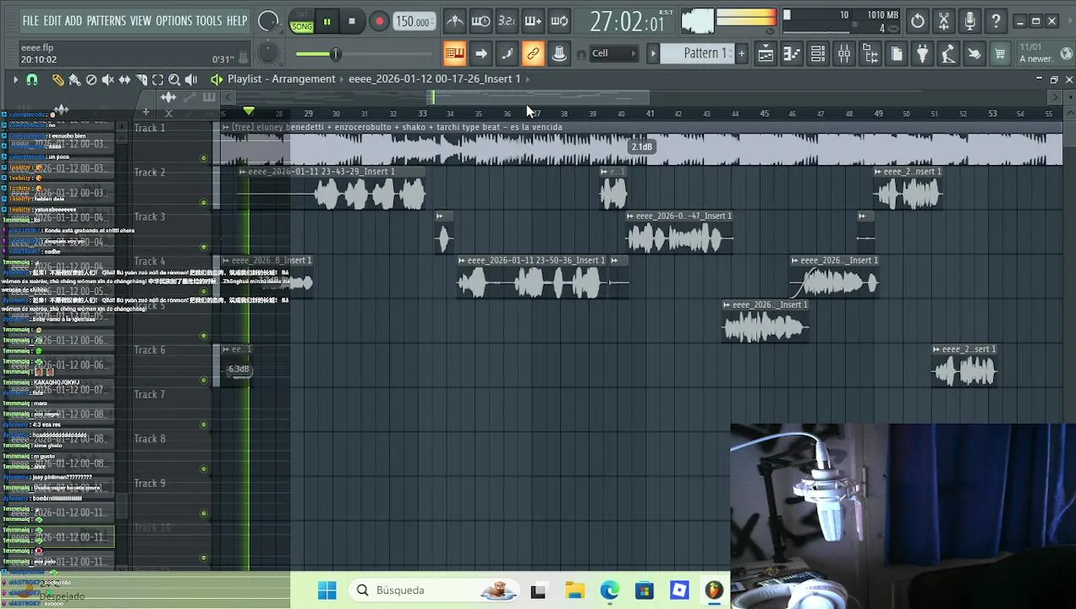Click the one-click recording microphone icon
1076x609 pixels.
970,21
